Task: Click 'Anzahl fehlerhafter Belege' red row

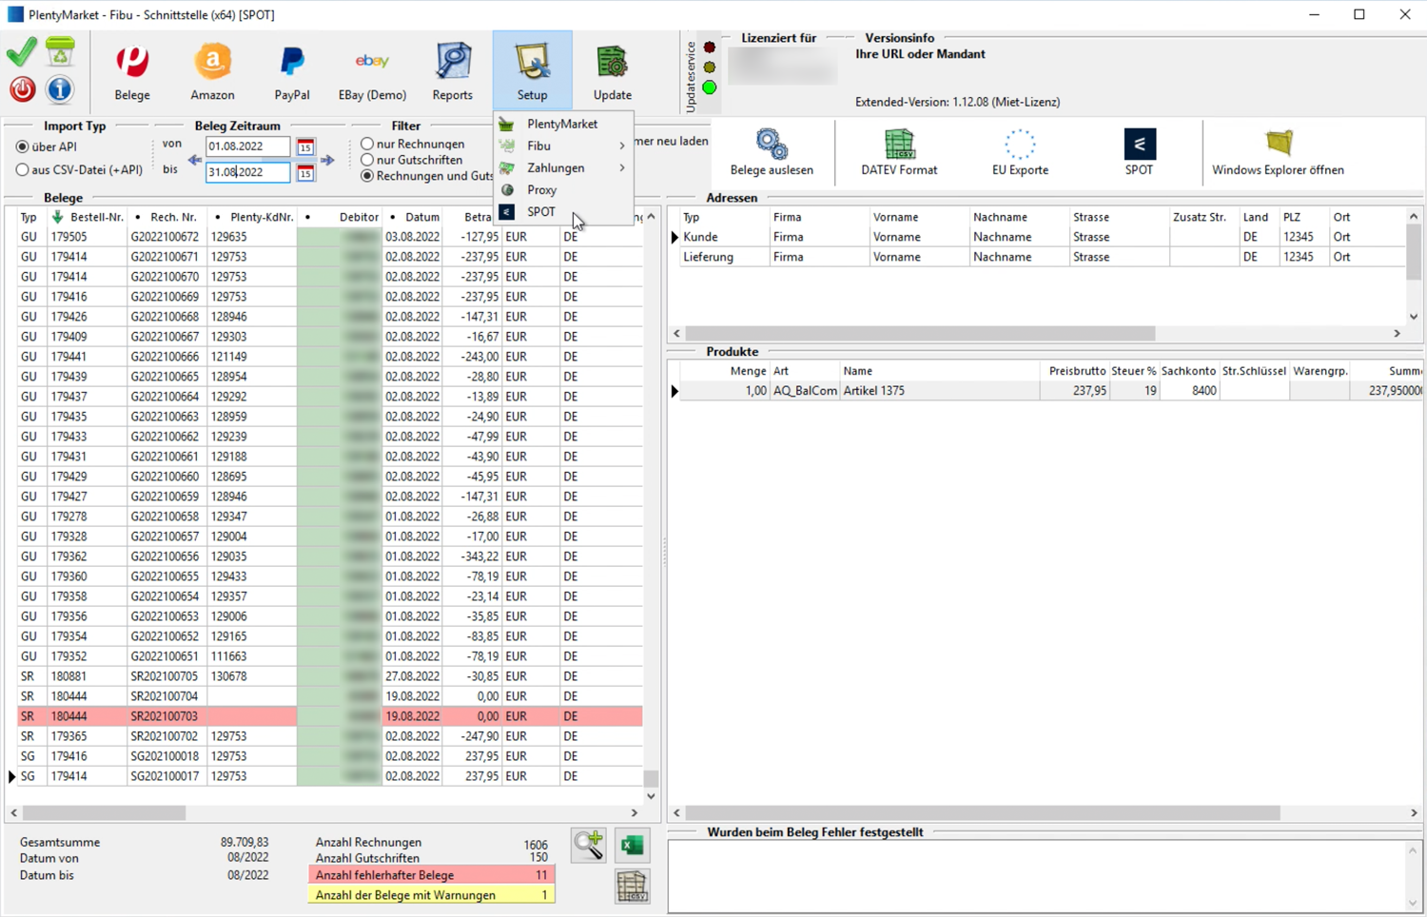Action: coord(432,875)
